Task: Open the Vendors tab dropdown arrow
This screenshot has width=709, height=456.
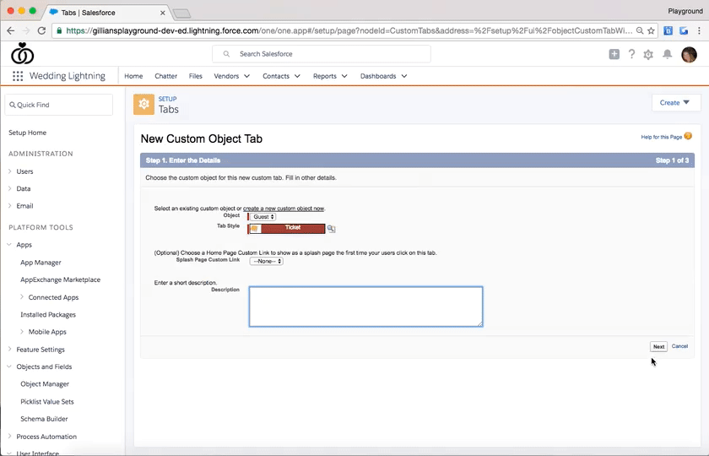Action: click(246, 76)
